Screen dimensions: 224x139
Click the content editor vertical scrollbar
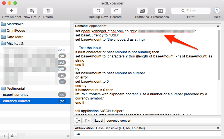(219, 55)
